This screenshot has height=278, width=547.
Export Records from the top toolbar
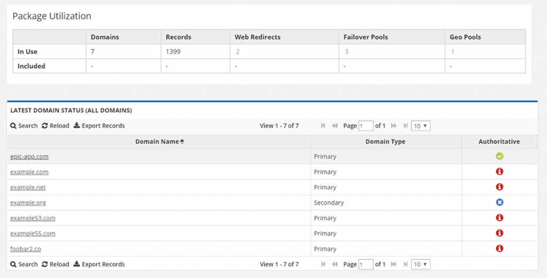(x=99, y=126)
